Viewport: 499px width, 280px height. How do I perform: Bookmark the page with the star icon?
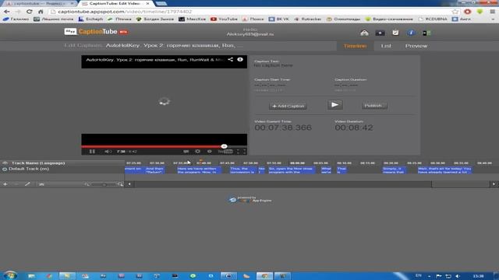click(x=455, y=12)
